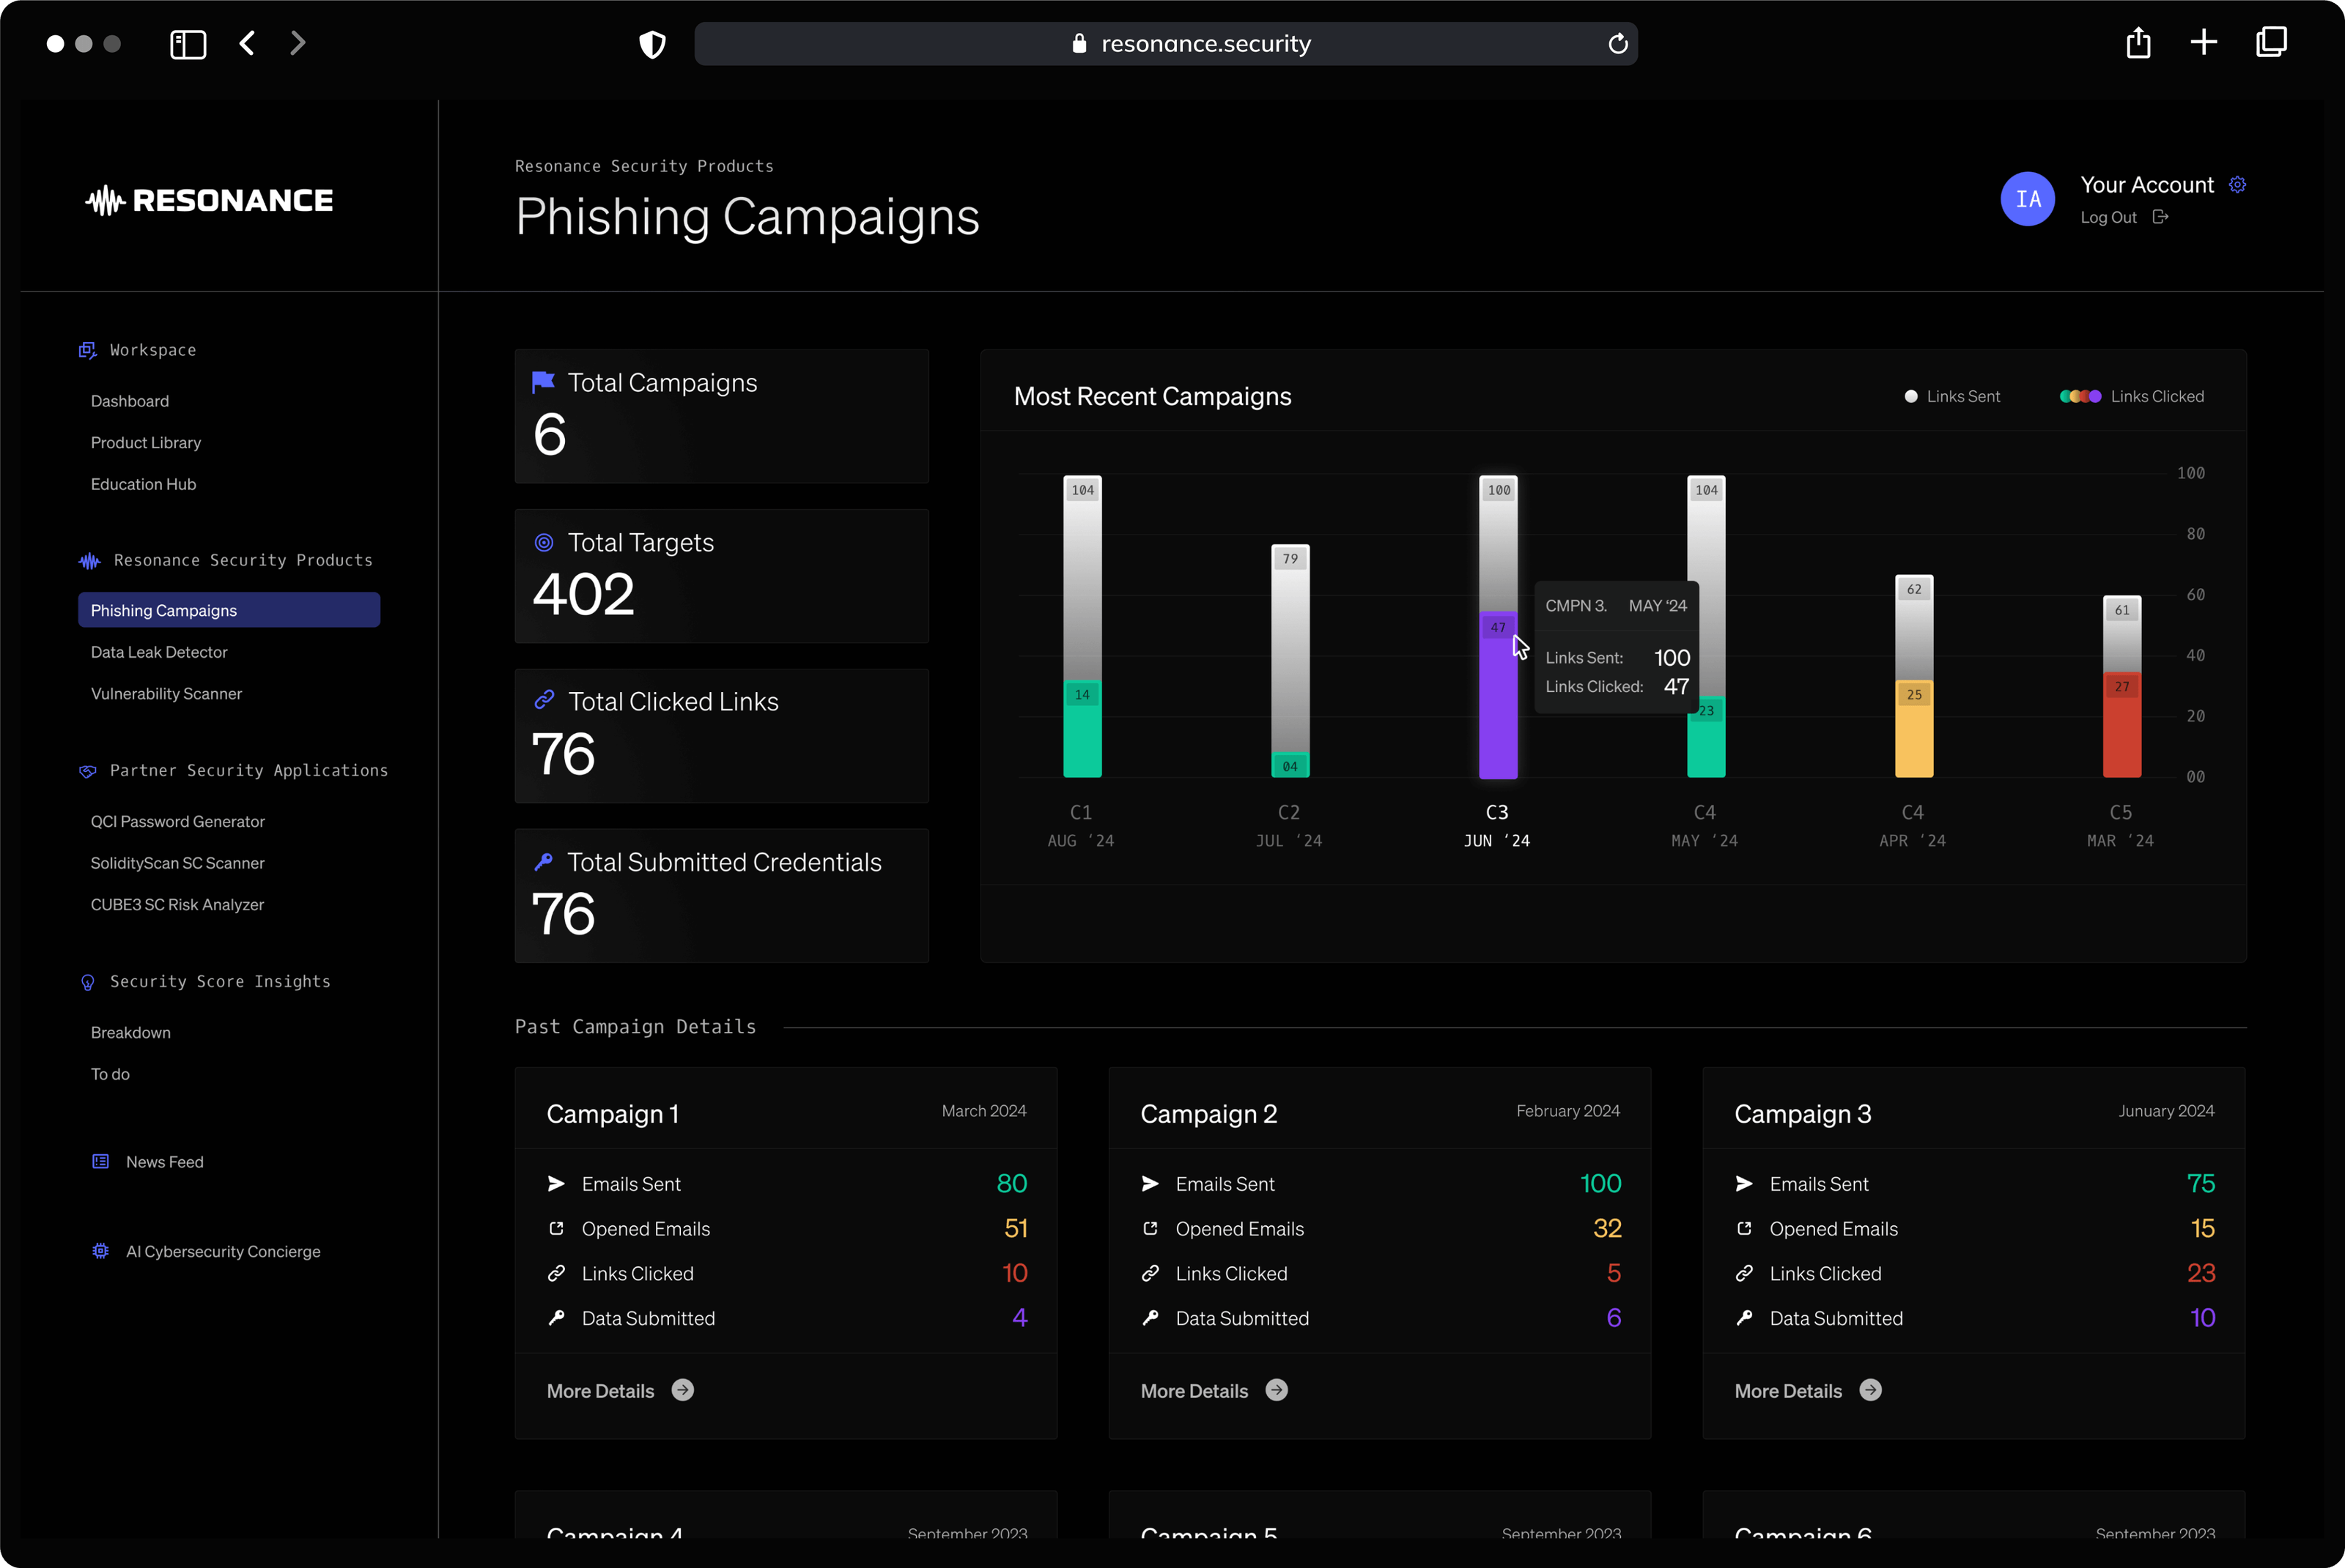Click the privacy shield icon
Screen dimensions: 2345x1568
(x=652, y=44)
